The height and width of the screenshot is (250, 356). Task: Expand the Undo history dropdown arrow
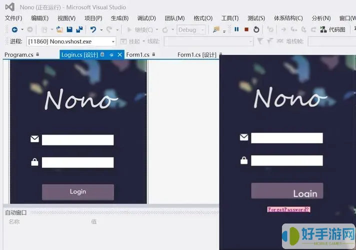click(x=101, y=29)
